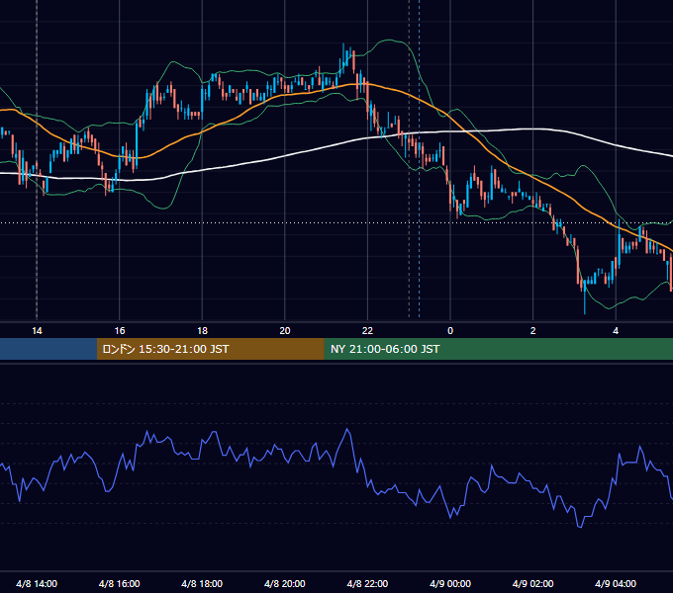Click the 18 hour label on time axis
This screenshot has height=593, width=673.
pos(202,331)
